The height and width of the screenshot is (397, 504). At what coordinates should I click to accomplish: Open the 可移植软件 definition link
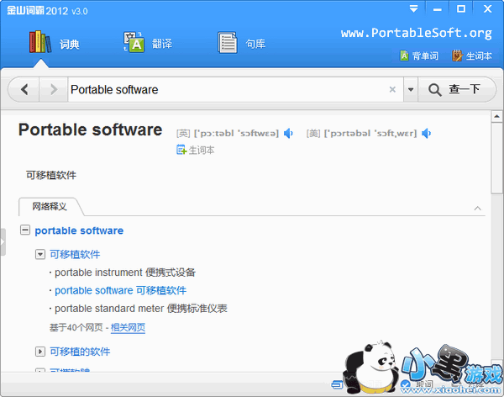(75, 254)
